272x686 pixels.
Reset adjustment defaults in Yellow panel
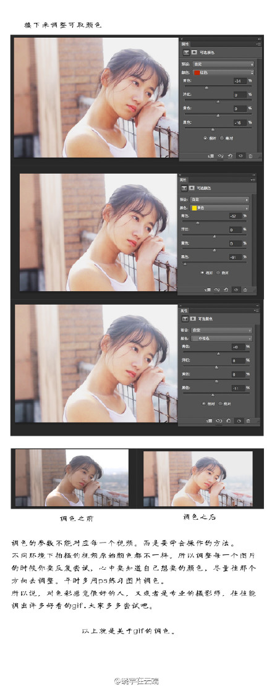(226, 290)
